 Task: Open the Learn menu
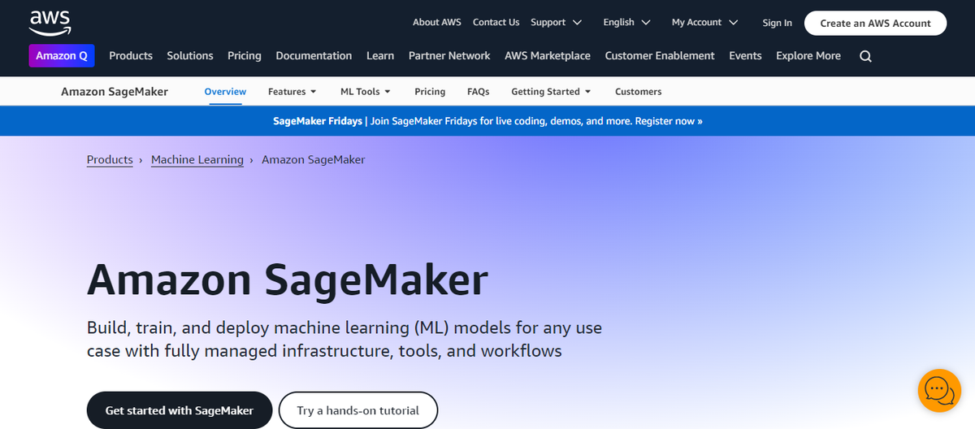click(380, 56)
